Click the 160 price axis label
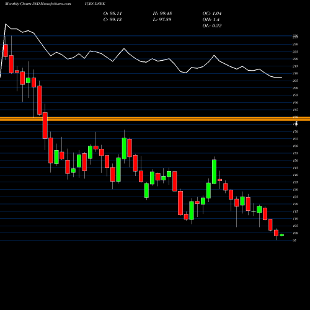This screenshot has height=310, width=310. coord(295,146)
